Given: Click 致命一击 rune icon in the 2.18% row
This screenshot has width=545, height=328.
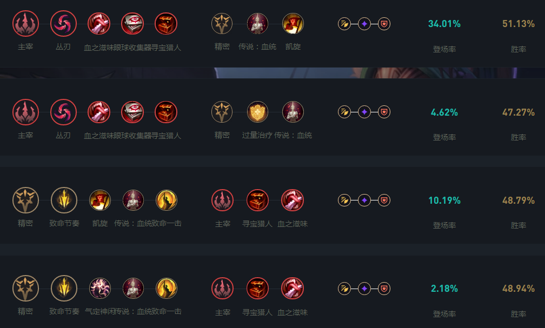Looking at the screenshot, I should 167,289.
